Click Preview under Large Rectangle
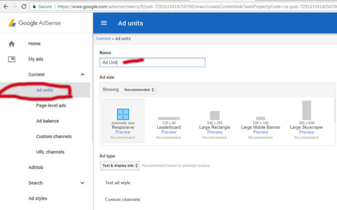The image size is (337, 210). (215, 132)
